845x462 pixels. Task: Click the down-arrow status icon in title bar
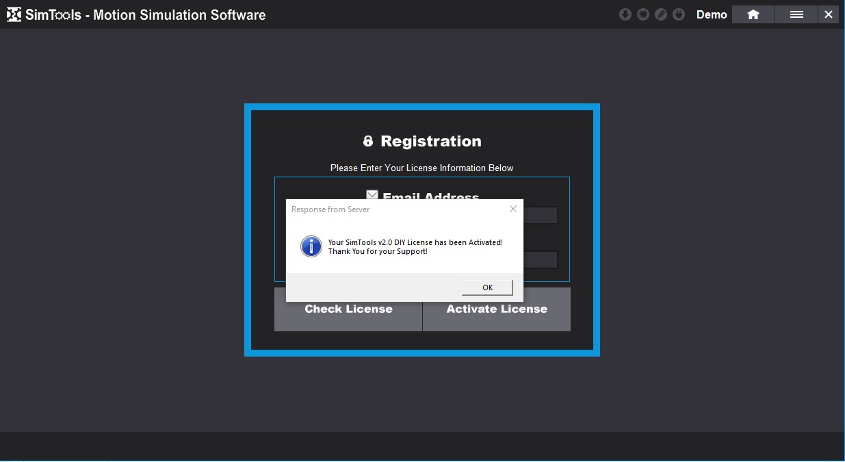coord(625,14)
